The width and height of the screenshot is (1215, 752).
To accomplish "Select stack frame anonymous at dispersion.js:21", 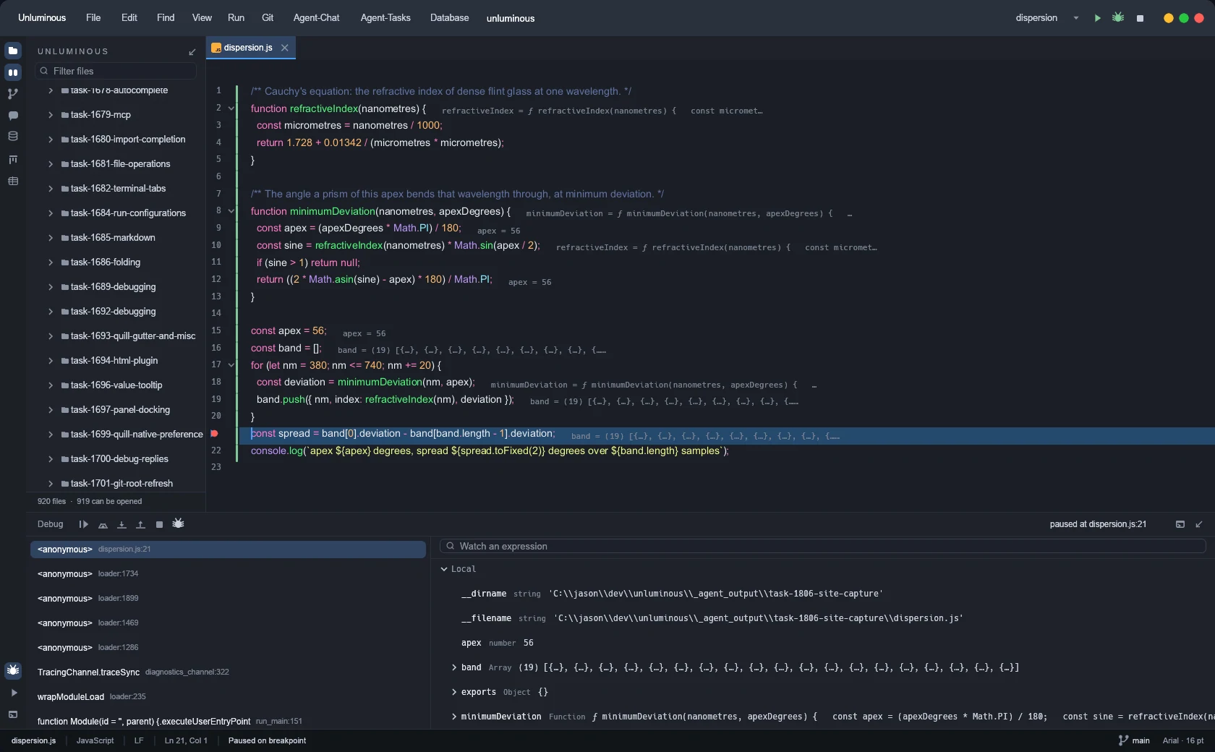I will 228,550.
